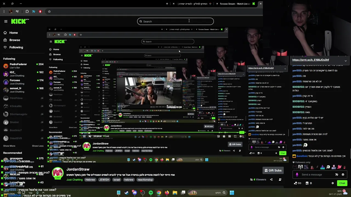Bookmark this page with the star icon
The image size is (351, 197).
pyautogui.click(x=49, y=11)
